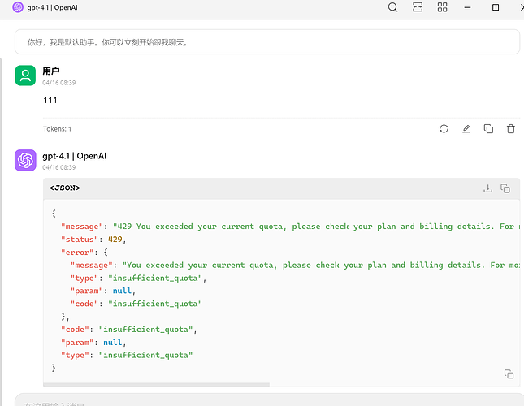Click the last "type" line in JSON

pos(127,356)
